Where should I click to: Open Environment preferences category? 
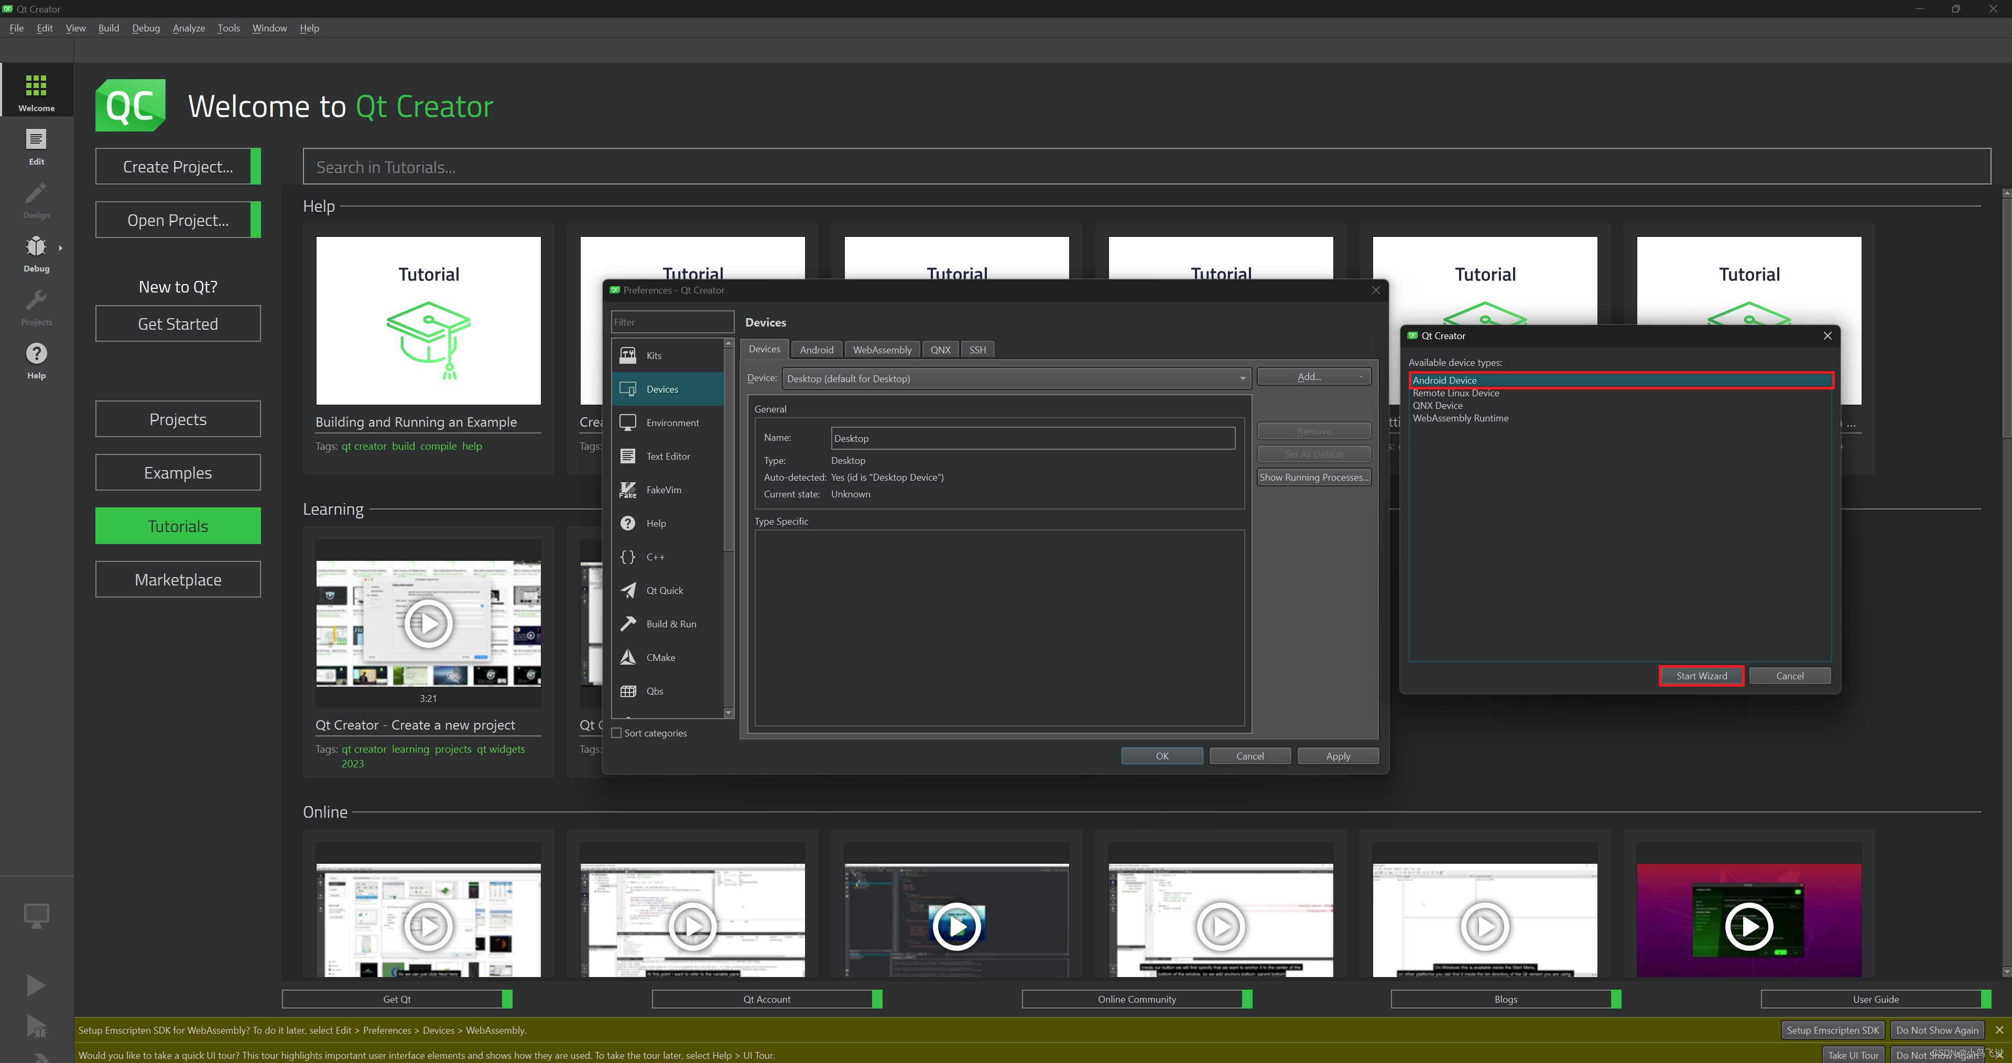pyautogui.click(x=667, y=422)
